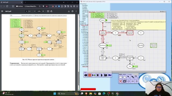
Task: Rewind simulation to initial state
Action: [86, 75]
